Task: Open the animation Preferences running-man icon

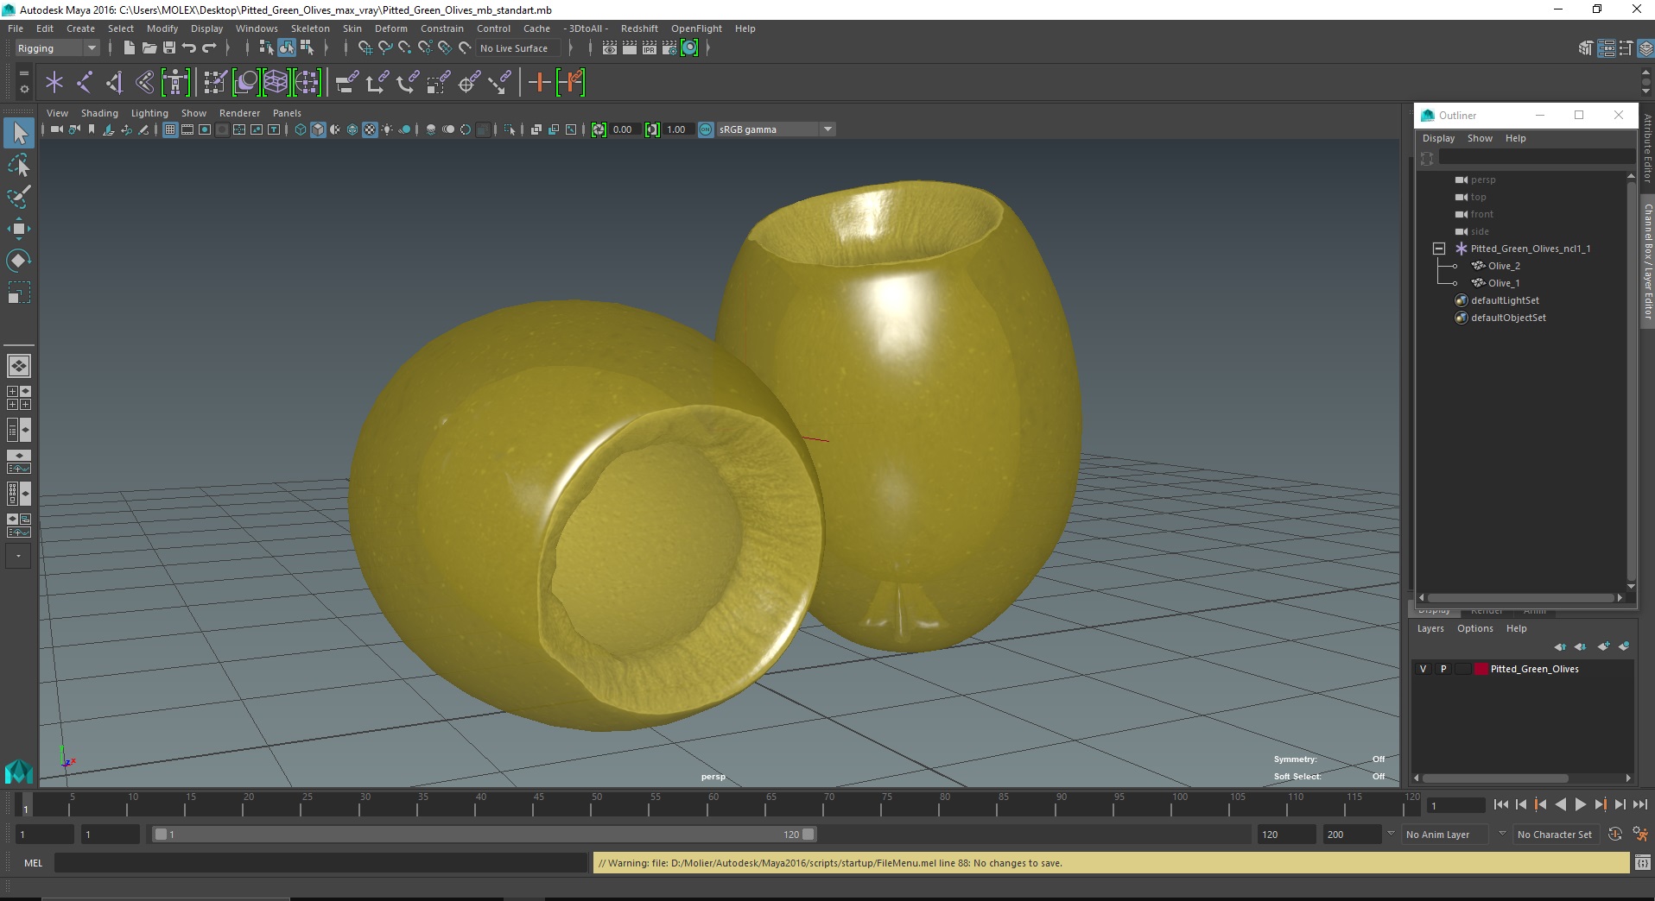Action: [1640, 835]
